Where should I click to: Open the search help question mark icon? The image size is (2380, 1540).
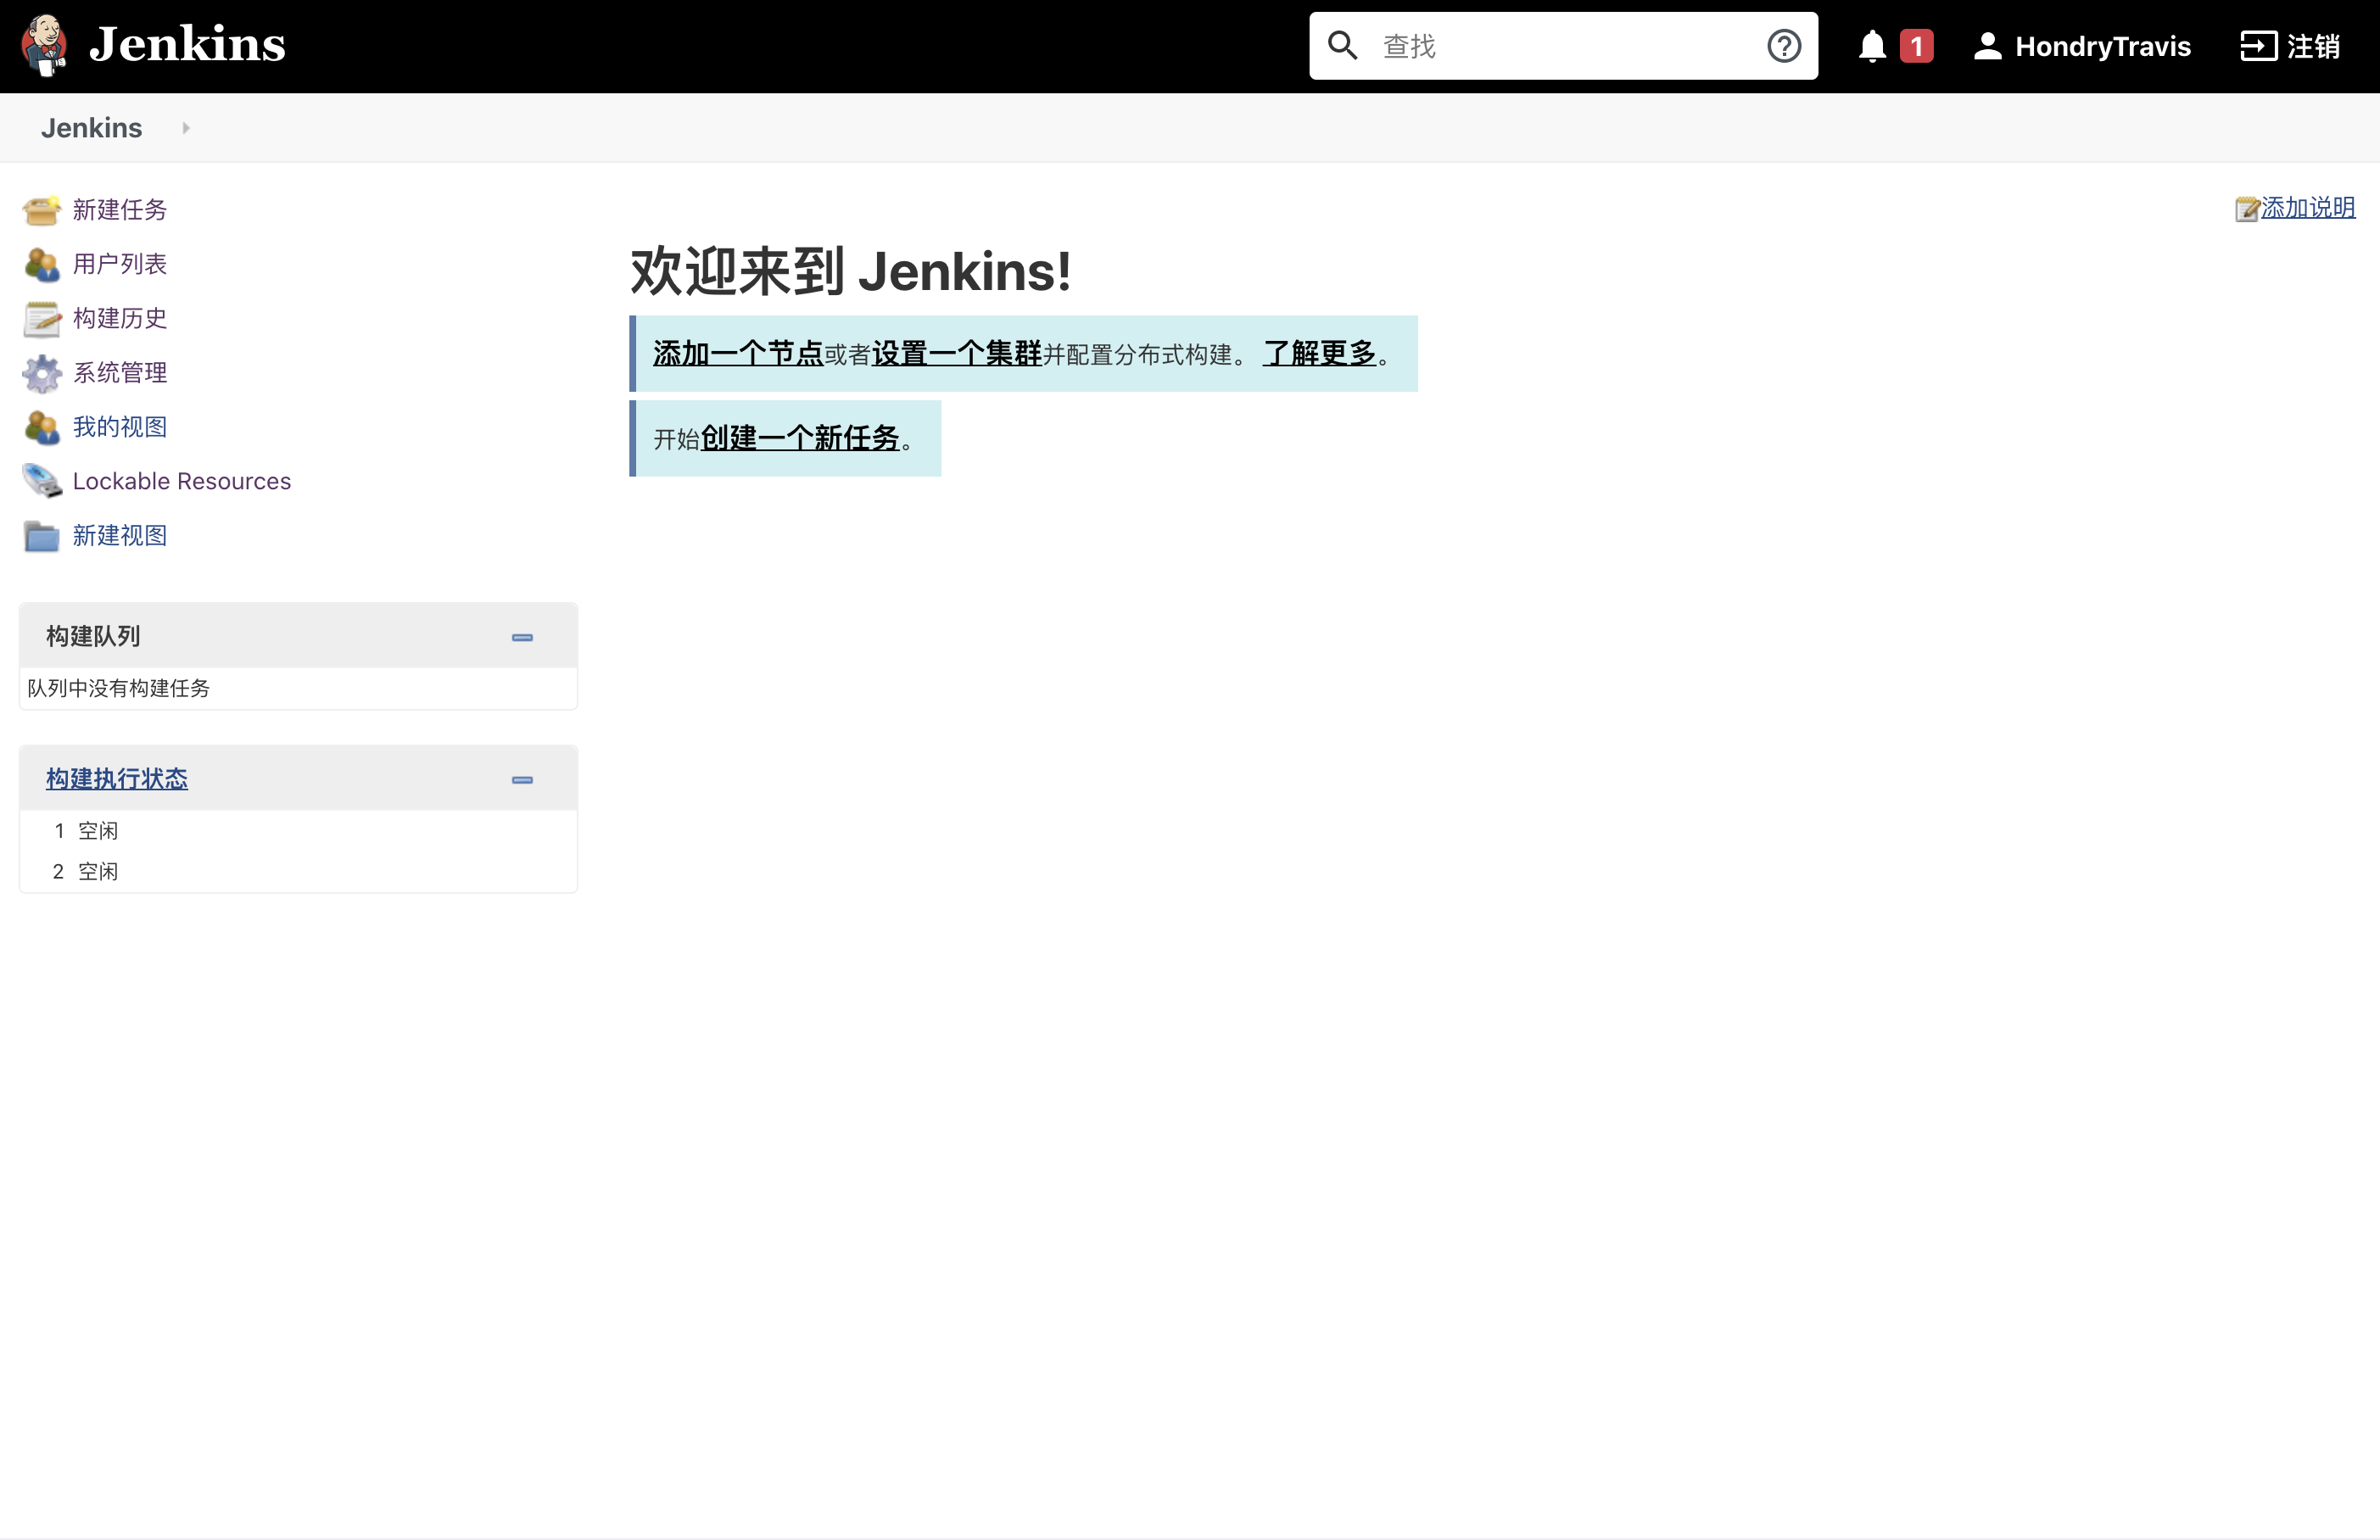pos(1783,45)
